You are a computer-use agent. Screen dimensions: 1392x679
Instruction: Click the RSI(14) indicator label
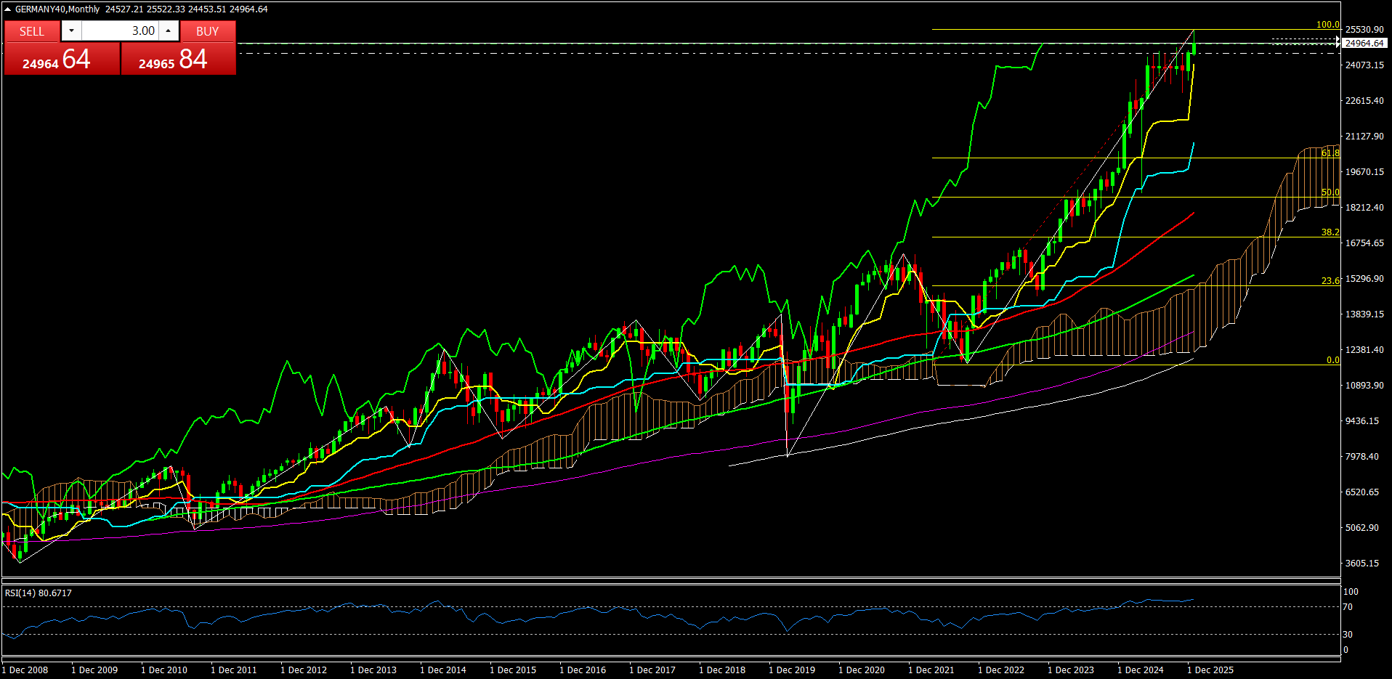[x=39, y=593]
